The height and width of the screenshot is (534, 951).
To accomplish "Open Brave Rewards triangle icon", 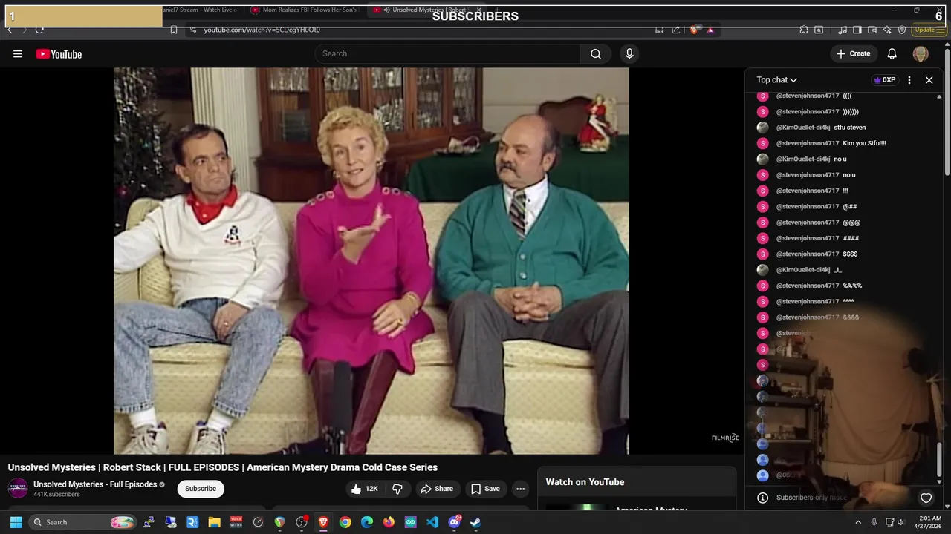I will click(x=710, y=30).
